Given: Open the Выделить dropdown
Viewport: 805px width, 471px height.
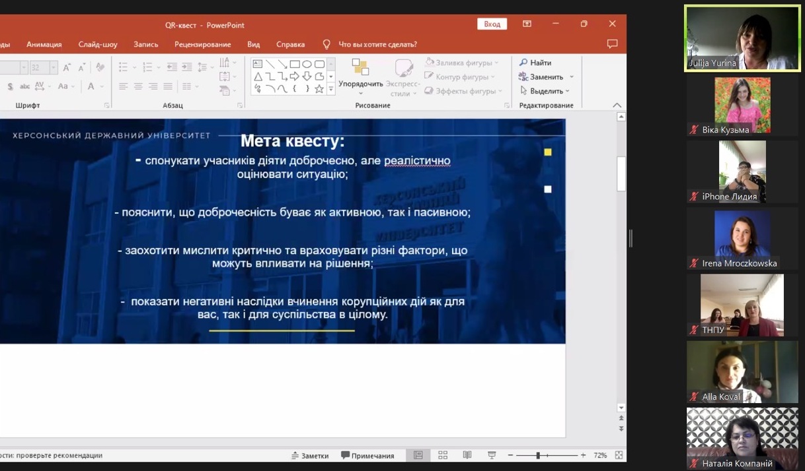Looking at the screenshot, I should pos(545,91).
